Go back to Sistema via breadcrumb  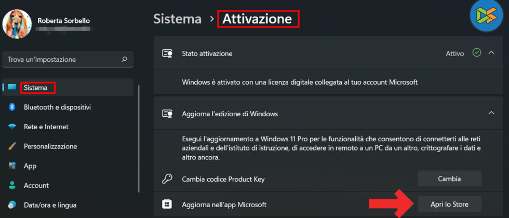177,19
